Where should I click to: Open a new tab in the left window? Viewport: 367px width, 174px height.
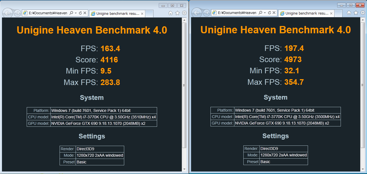coord(149,13)
